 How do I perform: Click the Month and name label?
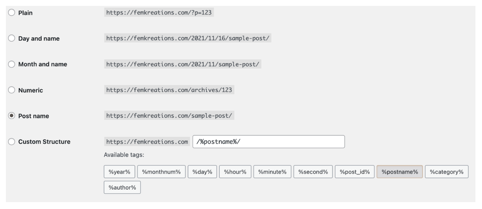coord(42,64)
